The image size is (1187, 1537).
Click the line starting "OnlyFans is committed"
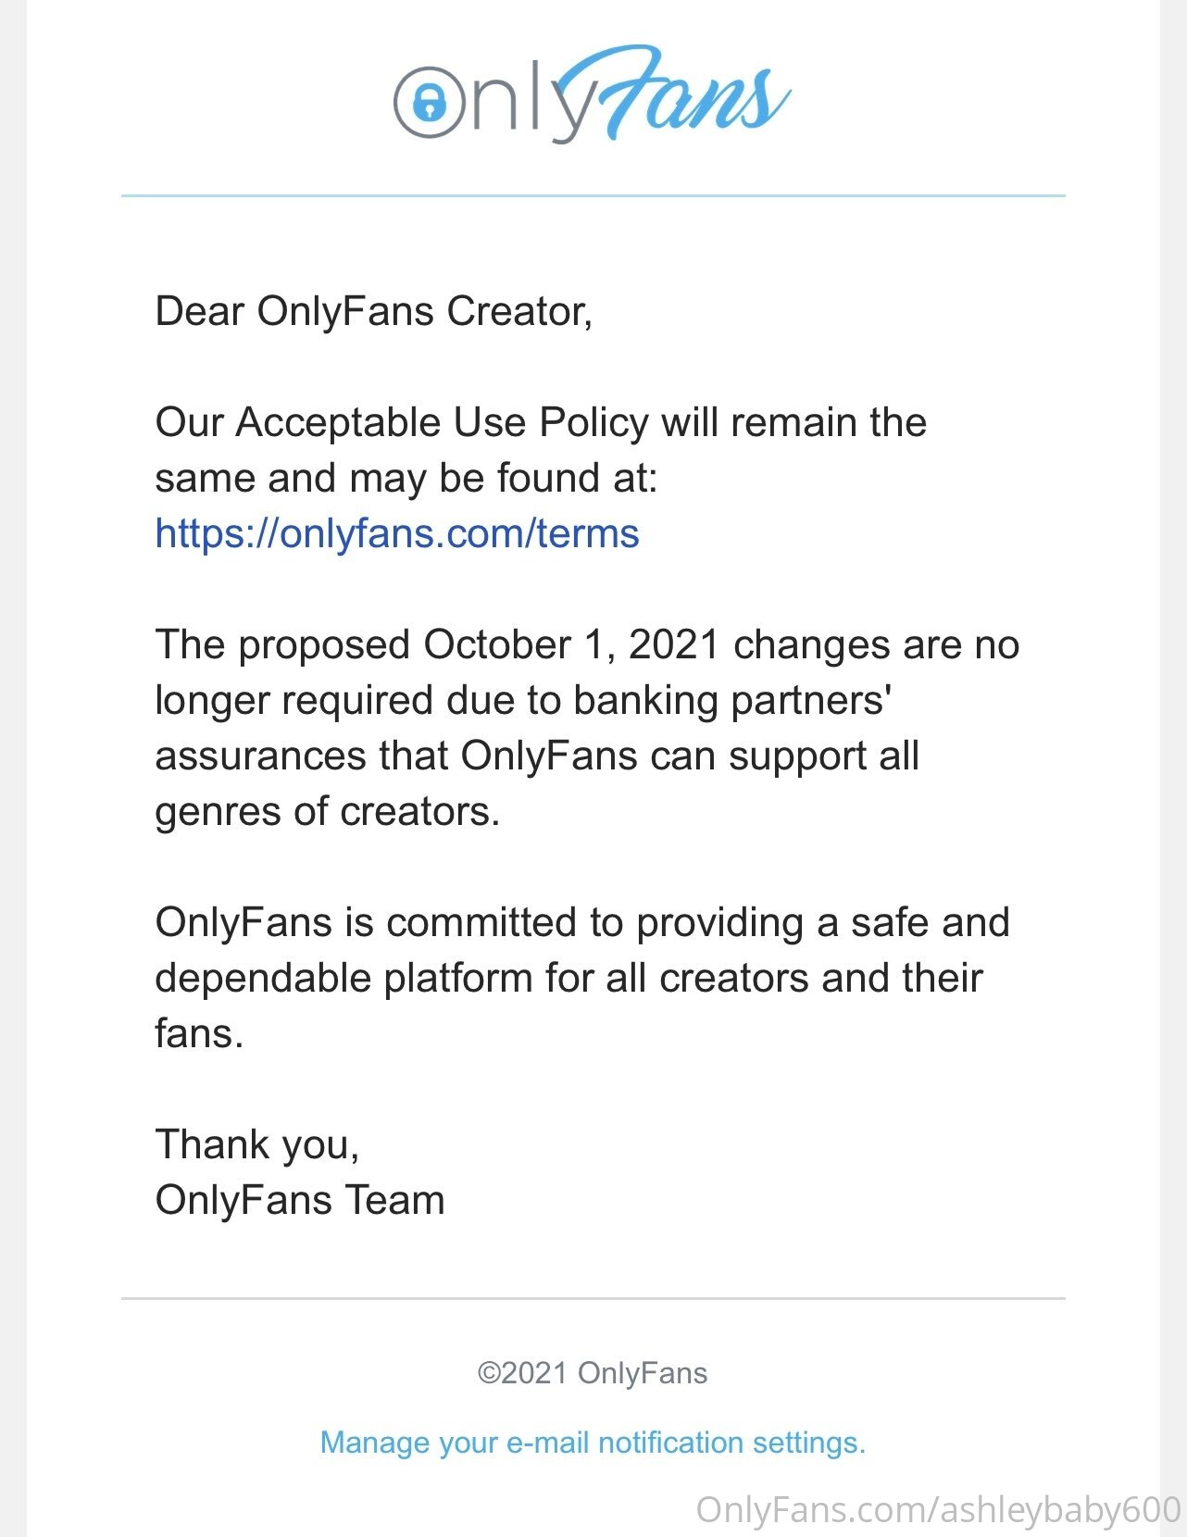pyautogui.click(x=581, y=922)
